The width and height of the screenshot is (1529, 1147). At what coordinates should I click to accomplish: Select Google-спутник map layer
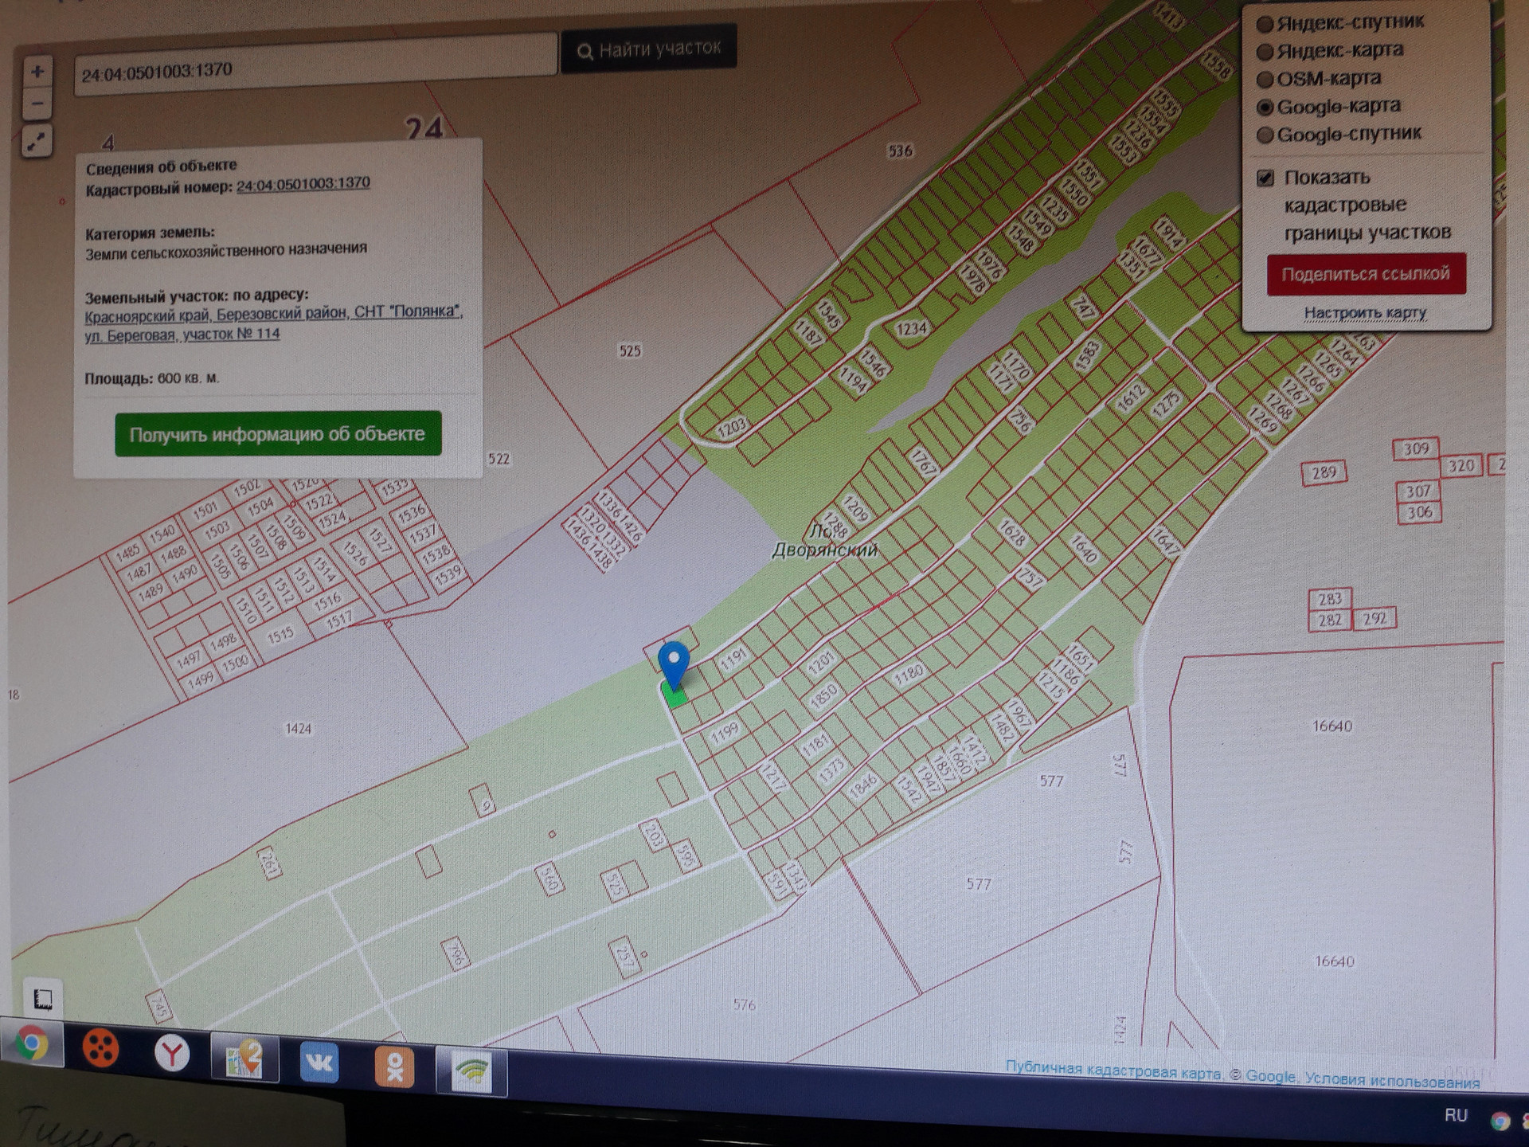click(x=1265, y=135)
